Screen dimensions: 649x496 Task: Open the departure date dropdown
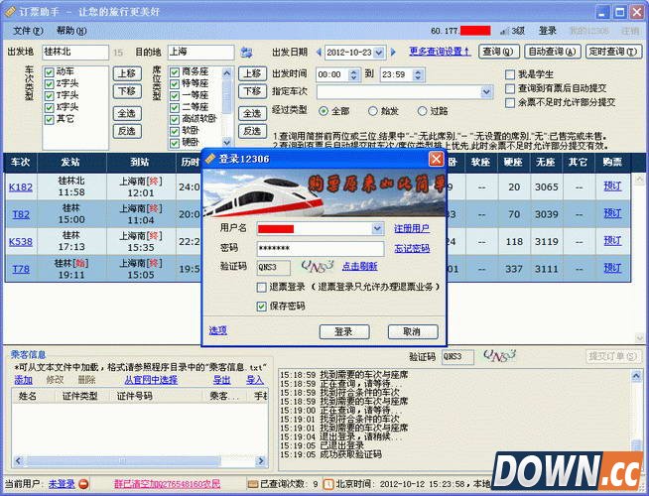click(378, 53)
